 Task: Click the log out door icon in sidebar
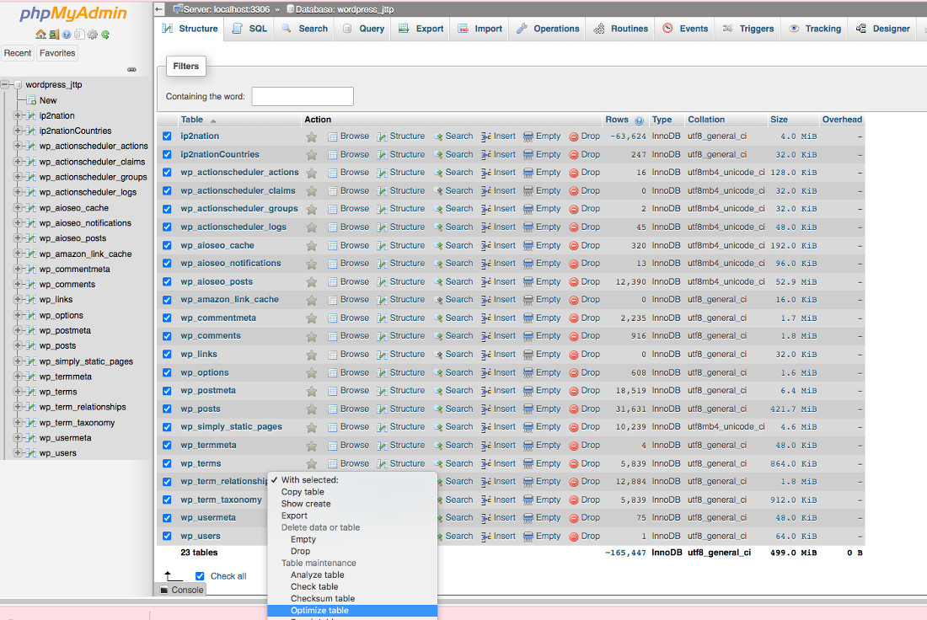point(52,35)
